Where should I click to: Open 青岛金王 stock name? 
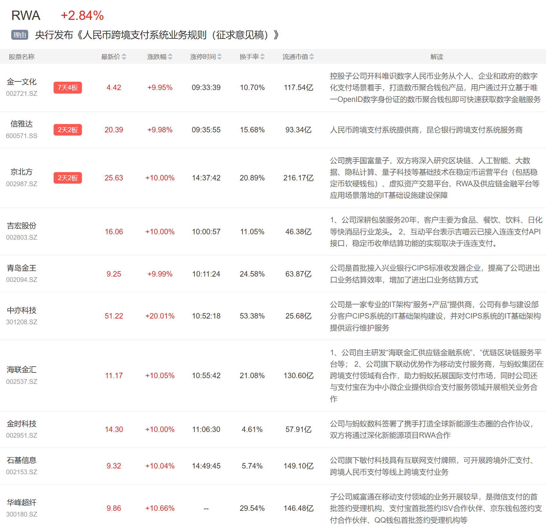(22, 268)
